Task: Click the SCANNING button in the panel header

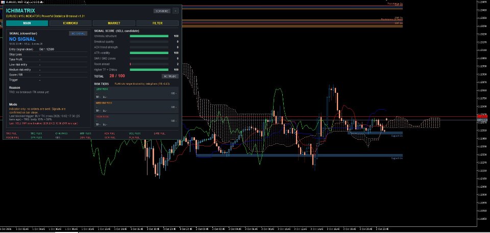Action: (162, 11)
